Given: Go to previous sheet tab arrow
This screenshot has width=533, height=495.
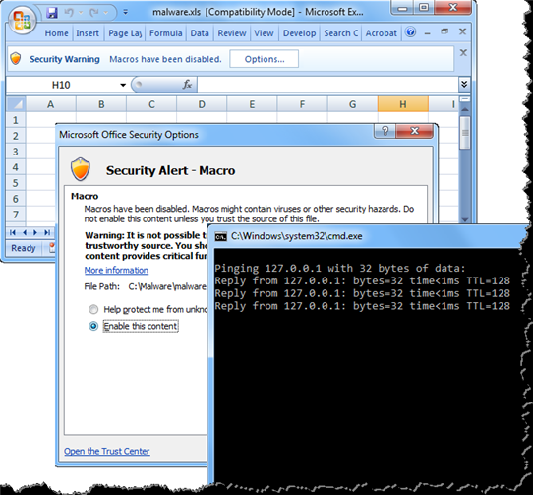Looking at the screenshot, I should 25,232.
